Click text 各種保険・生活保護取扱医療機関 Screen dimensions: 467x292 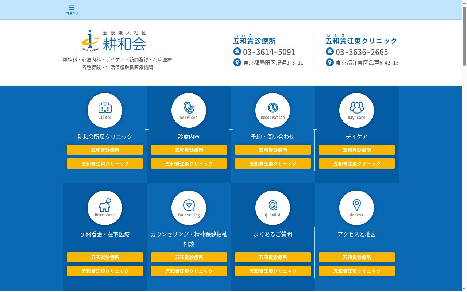pyautogui.click(x=117, y=68)
